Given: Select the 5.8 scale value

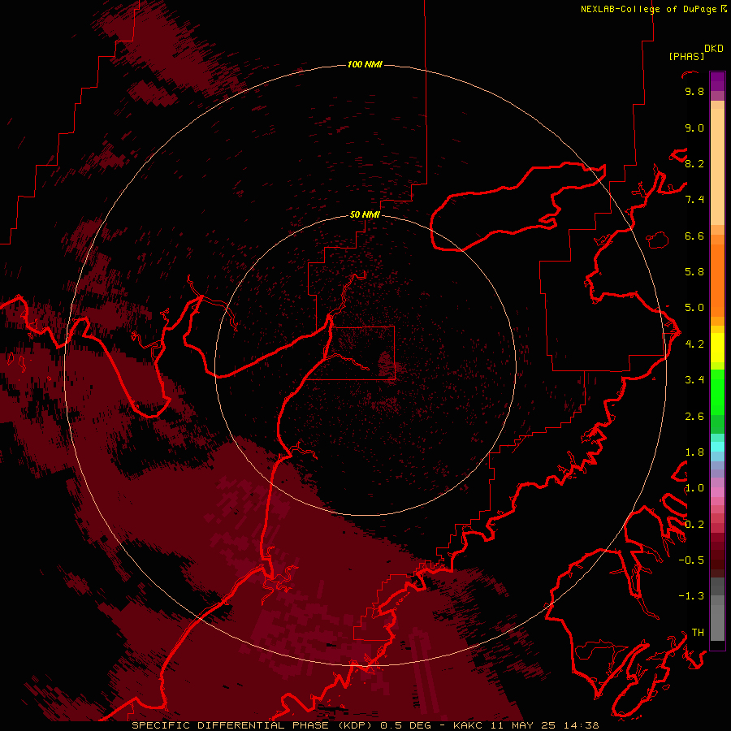Looking at the screenshot, I should point(694,272).
